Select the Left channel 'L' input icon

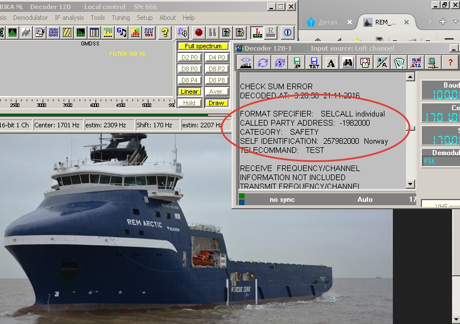pyautogui.click(x=257, y=32)
